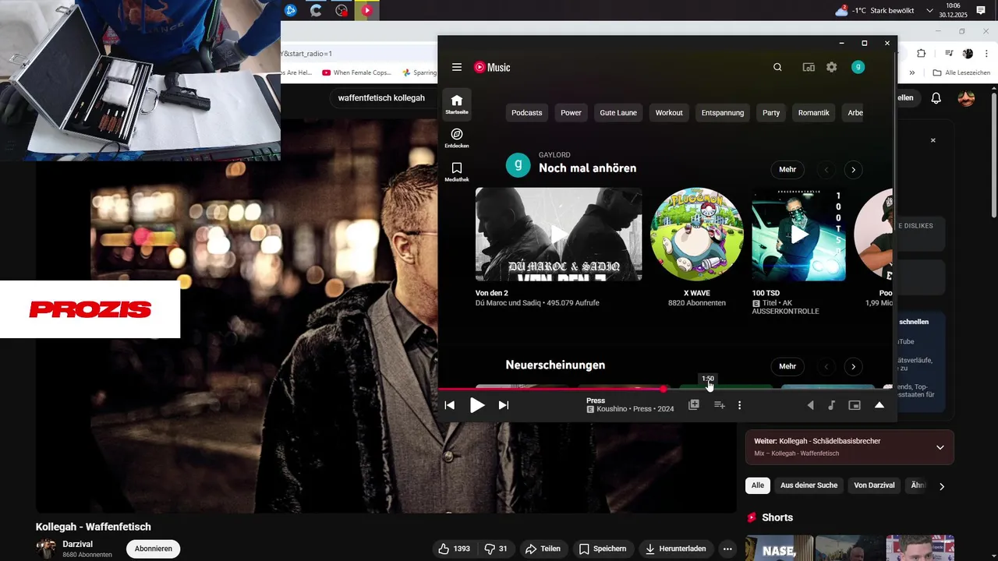Open the YouTube Music hamburger menu
This screenshot has width=998, height=561.
point(457,67)
